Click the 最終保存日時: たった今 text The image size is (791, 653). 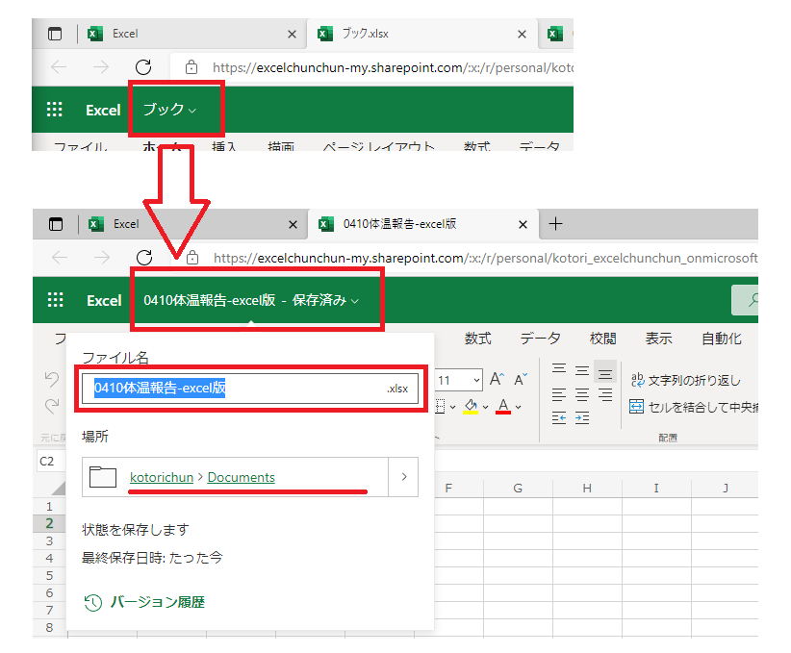tap(152, 558)
